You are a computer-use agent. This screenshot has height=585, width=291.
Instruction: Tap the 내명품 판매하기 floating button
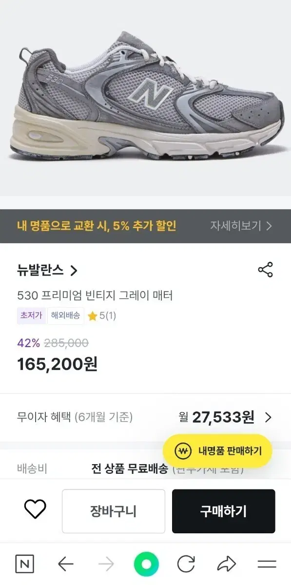(x=220, y=451)
